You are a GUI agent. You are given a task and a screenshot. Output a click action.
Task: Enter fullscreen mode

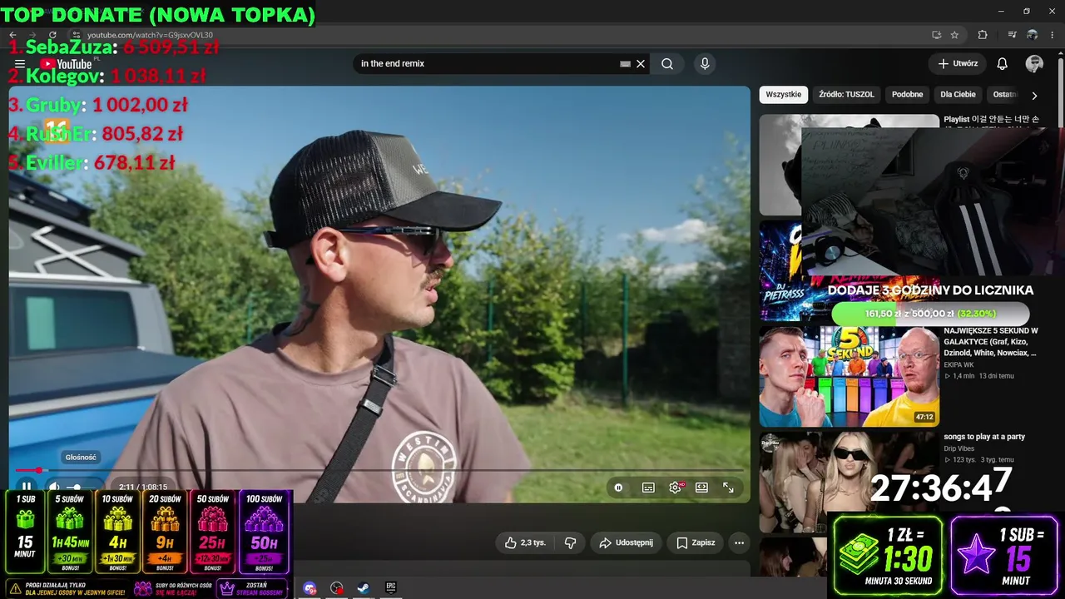(728, 488)
